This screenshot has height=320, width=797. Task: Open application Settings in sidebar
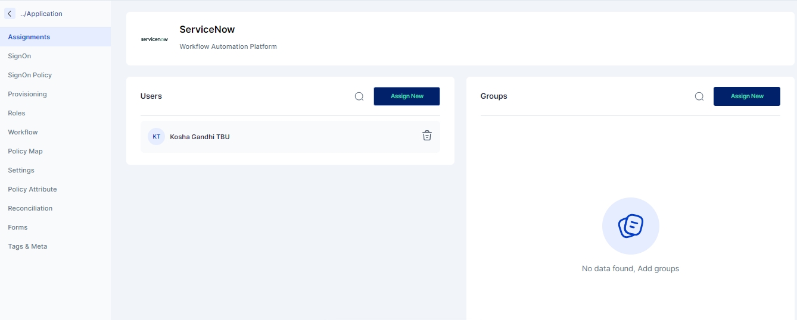21,170
